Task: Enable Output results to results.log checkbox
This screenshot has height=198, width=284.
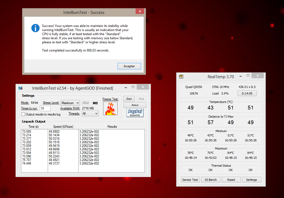Action: (x=23, y=114)
